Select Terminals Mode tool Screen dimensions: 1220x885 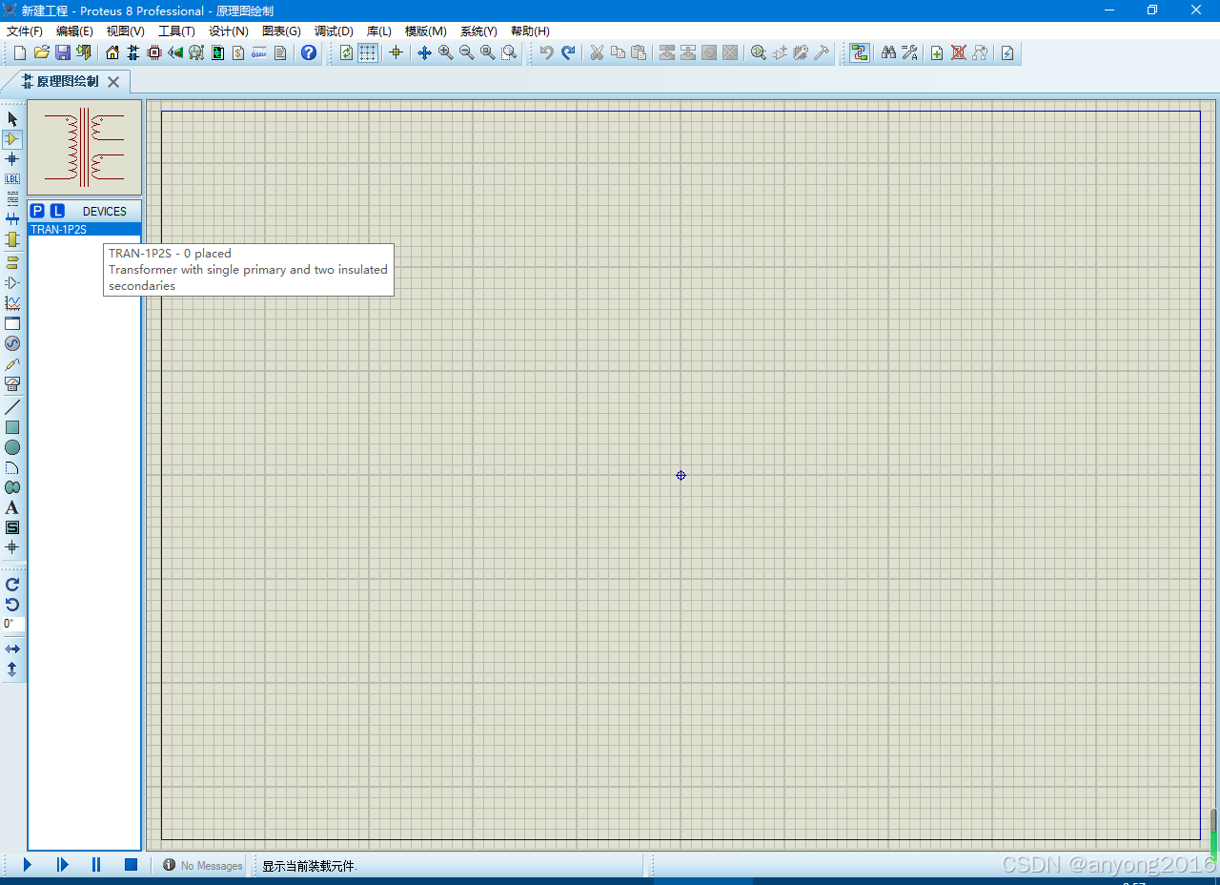point(12,262)
